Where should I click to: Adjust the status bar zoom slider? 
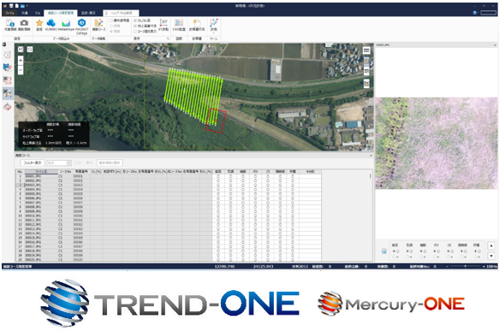coord(466,266)
